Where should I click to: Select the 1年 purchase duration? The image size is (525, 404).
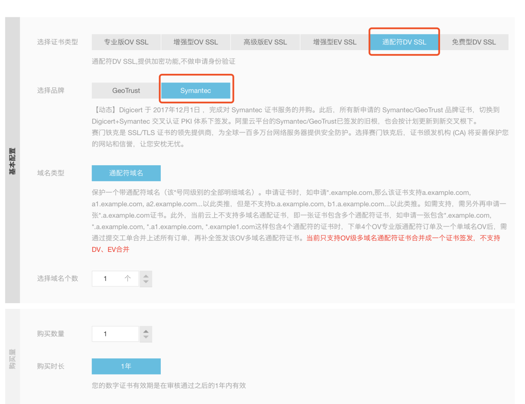point(126,366)
